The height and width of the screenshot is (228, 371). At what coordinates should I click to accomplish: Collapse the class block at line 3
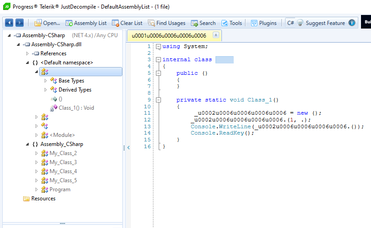[158, 60]
